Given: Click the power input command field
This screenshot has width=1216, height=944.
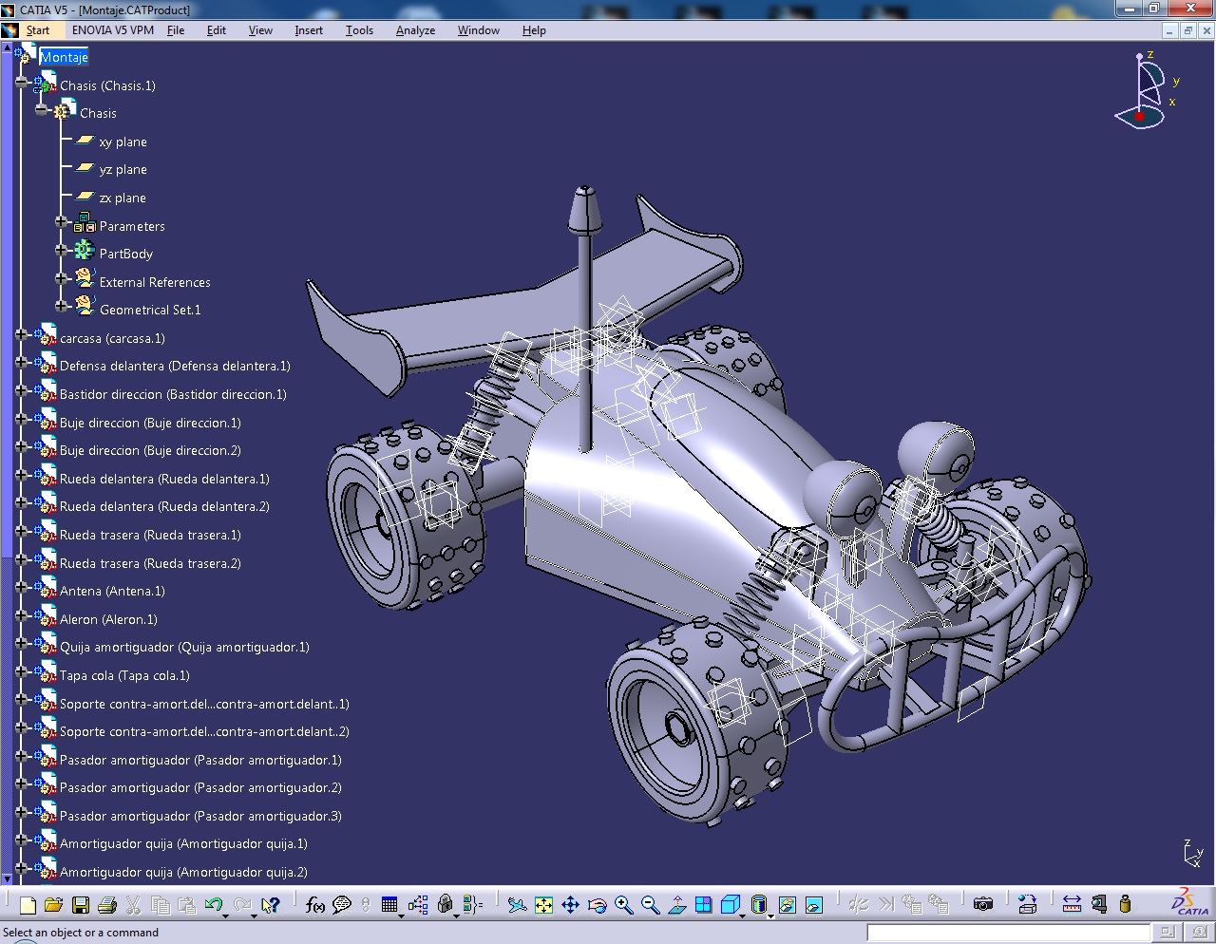Looking at the screenshot, I should tap(1009, 933).
